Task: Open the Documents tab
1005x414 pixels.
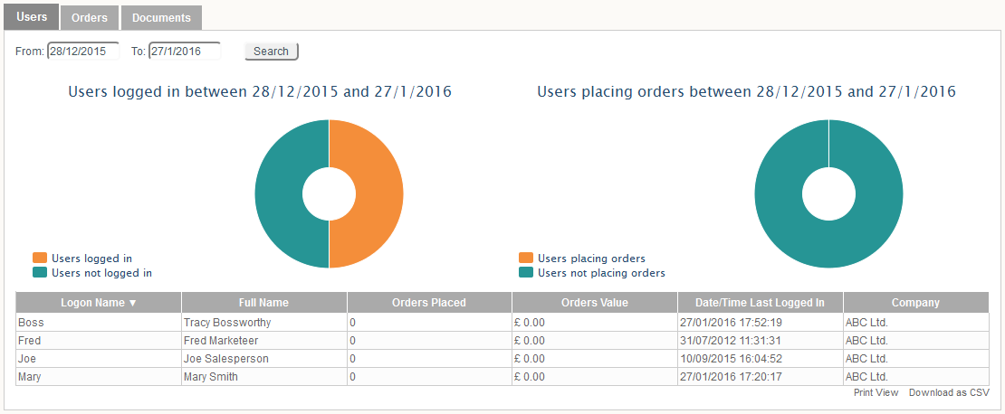Action: [x=161, y=17]
